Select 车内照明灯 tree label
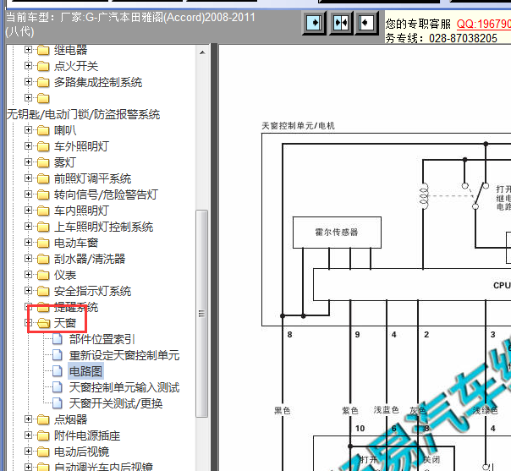 [x=81, y=211]
